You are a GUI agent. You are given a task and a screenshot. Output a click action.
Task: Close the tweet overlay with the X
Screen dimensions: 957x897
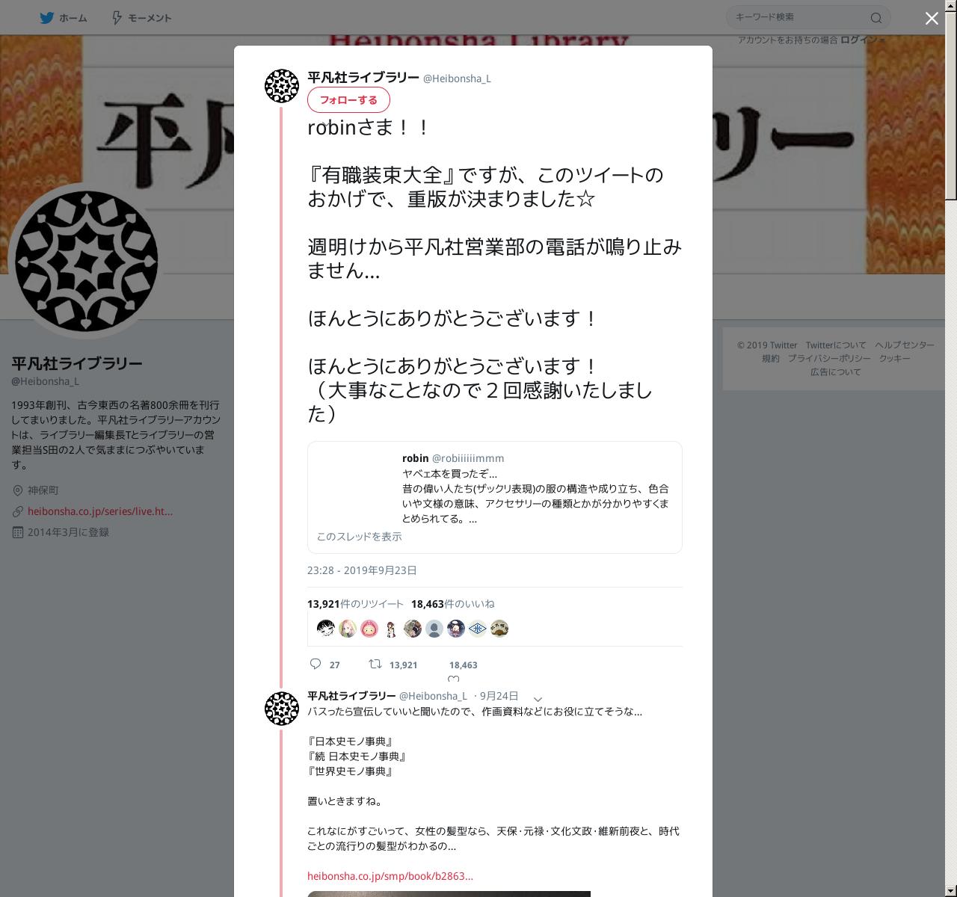pyautogui.click(x=932, y=19)
